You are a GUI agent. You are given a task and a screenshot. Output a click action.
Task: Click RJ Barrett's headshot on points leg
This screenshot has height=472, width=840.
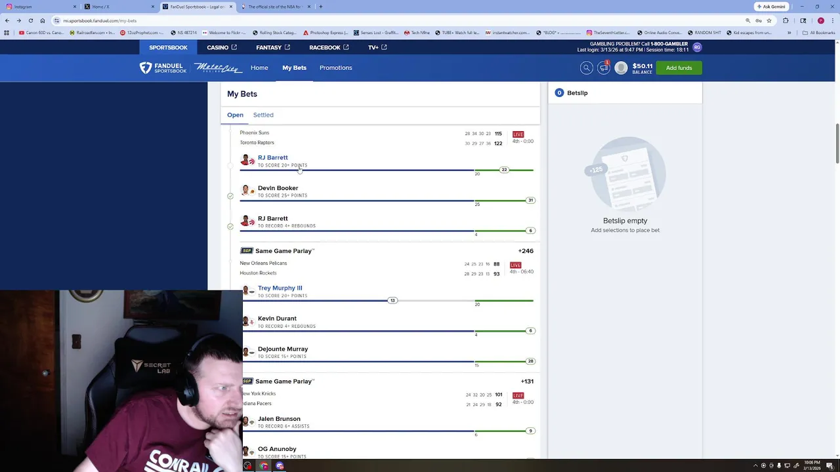click(x=247, y=161)
